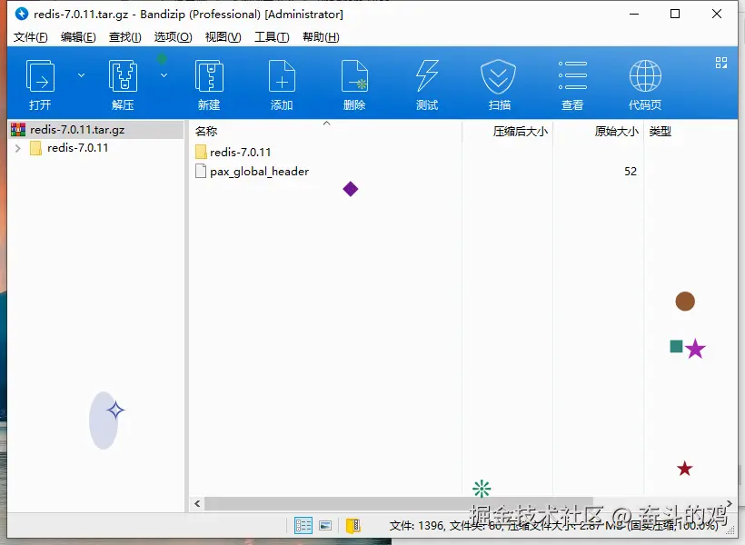Click the 解压 (Extract) toolbar icon

point(123,76)
